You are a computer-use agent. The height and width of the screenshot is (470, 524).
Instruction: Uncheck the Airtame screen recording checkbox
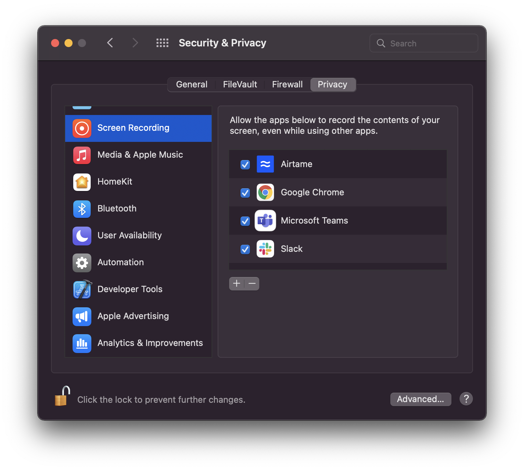click(x=245, y=164)
